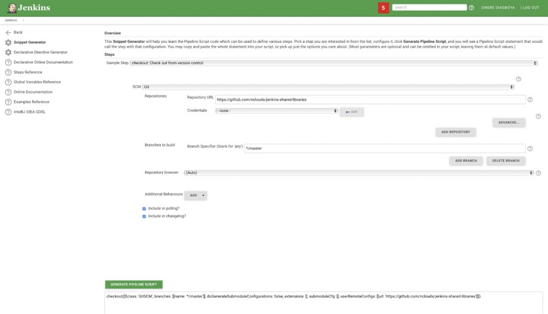Viewport: 548px width, 314px height.
Task: Open Snippet Generator in sidebar
Action: click(x=30, y=42)
